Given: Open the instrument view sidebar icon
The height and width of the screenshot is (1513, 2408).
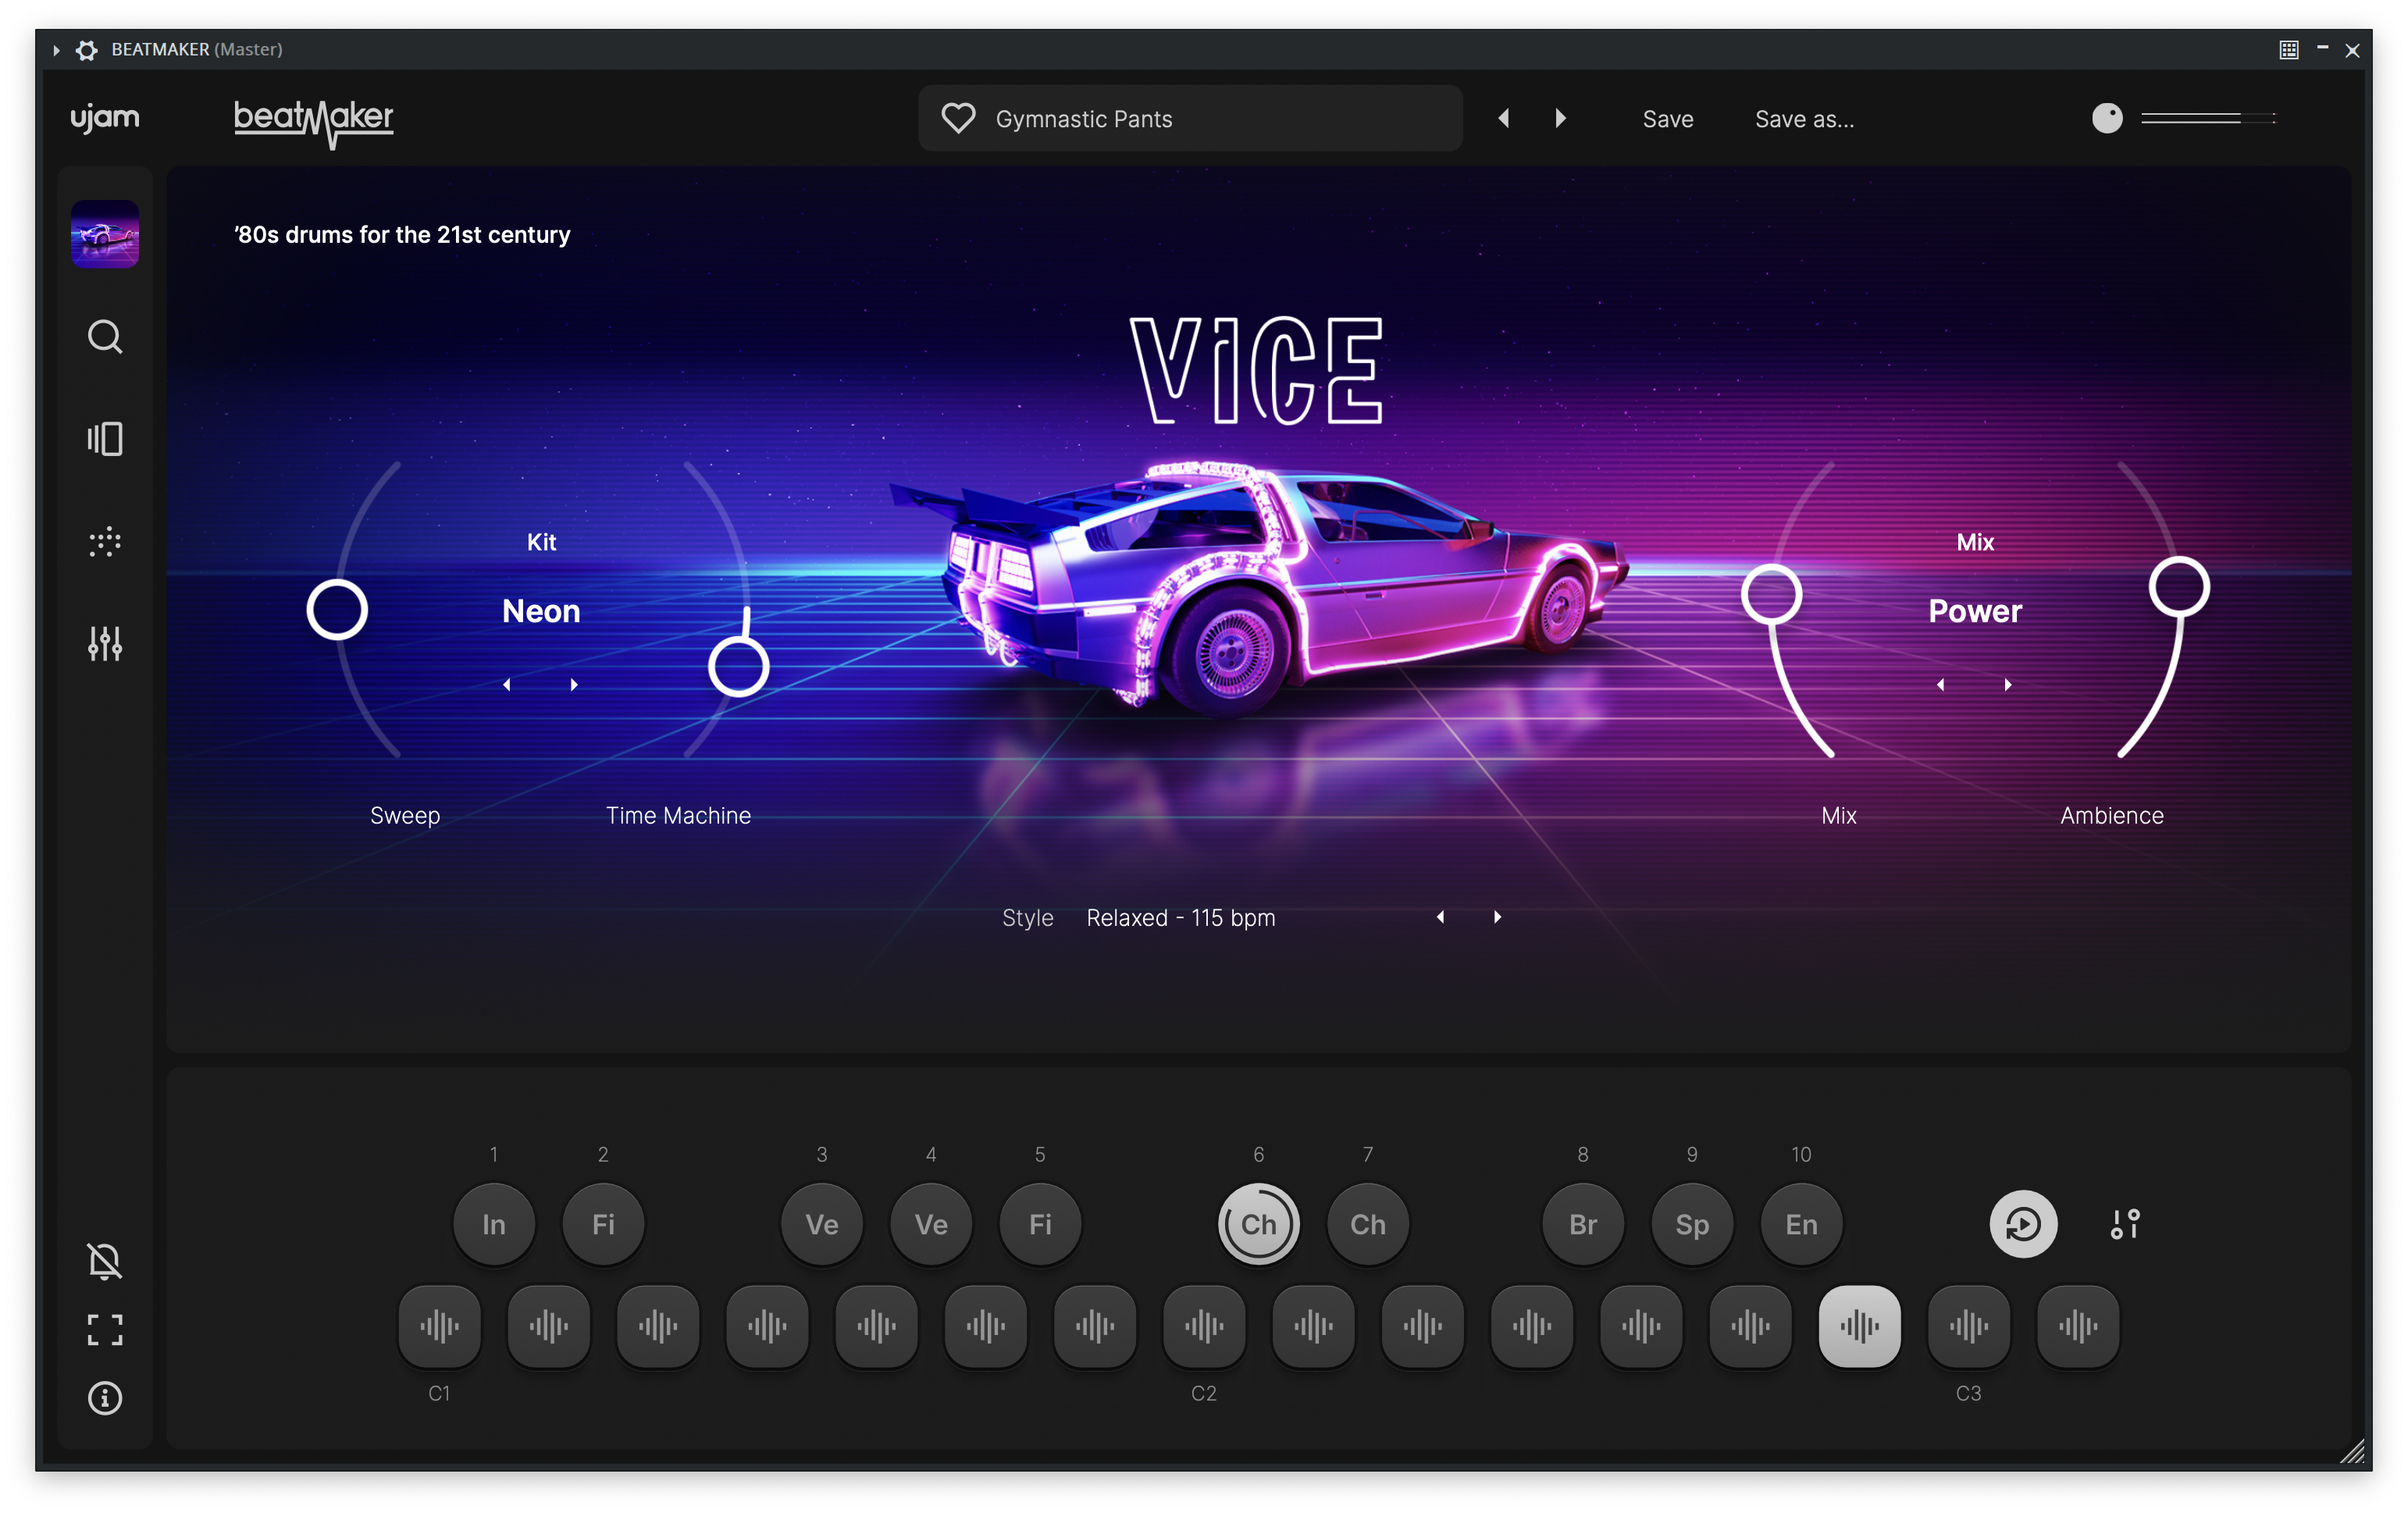Looking at the screenshot, I should click(x=105, y=439).
